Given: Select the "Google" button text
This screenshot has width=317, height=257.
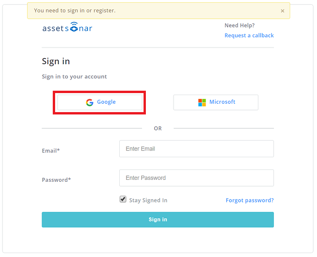Looking at the screenshot, I should click(x=106, y=102).
